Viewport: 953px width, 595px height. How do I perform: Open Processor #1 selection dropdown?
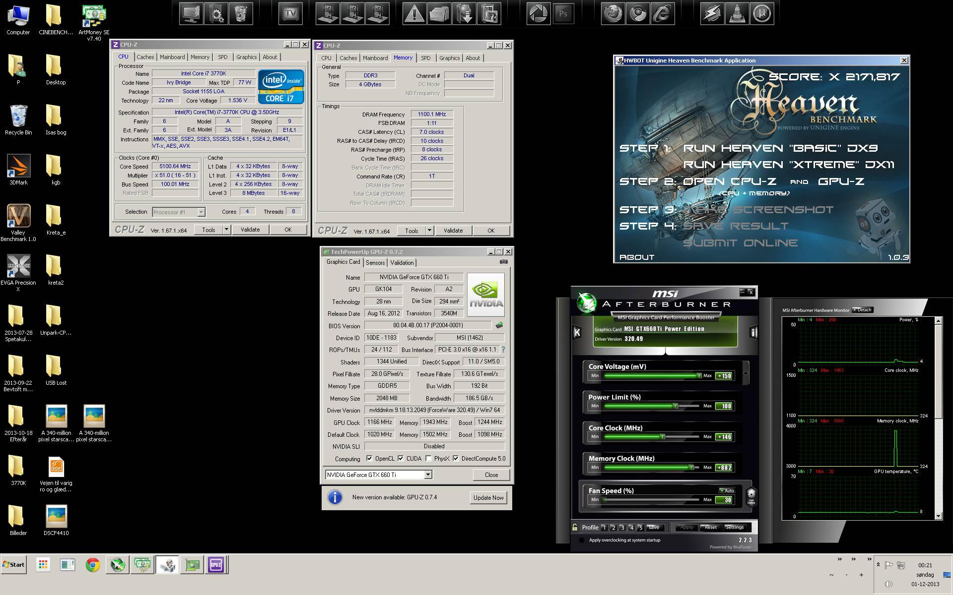tap(201, 212)
